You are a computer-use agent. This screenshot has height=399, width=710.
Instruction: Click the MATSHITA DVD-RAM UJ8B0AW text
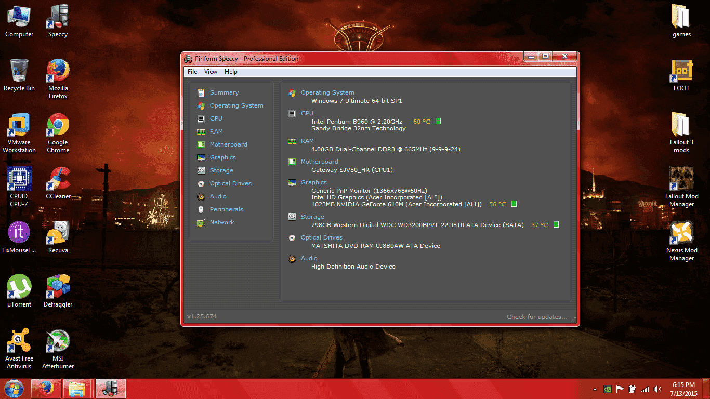pyautogui.click(x=376, y=246)
